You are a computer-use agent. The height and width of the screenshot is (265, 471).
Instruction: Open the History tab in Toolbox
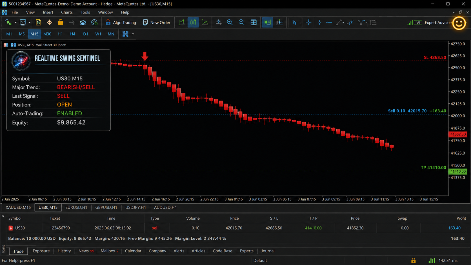(64, 251)
